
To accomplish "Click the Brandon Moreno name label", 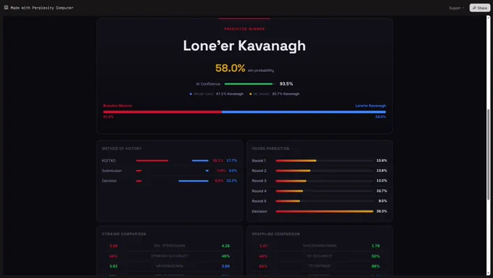I will (x=117, y=105).
